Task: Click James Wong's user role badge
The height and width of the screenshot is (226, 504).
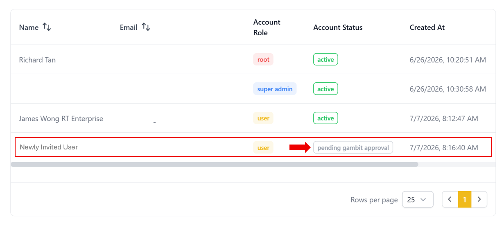Action: click(263, 118)
